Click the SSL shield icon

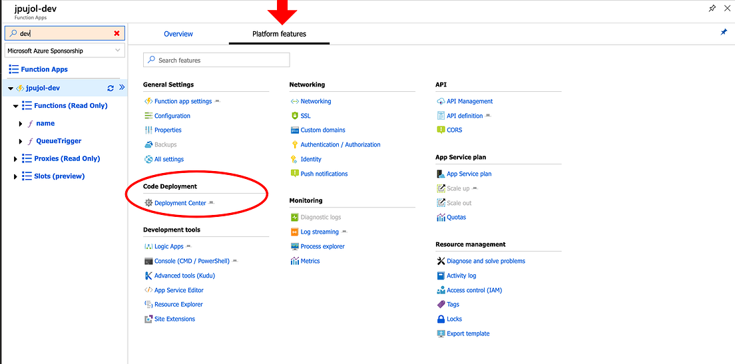click(295, 116)
